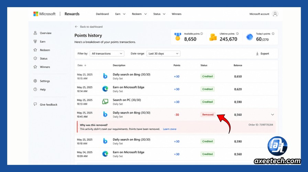
Task: Open Give feedback in the sidebar
Action: point(48,105)
